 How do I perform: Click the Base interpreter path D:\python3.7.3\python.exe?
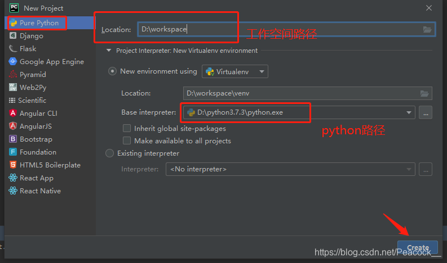[x=240, y=112]
